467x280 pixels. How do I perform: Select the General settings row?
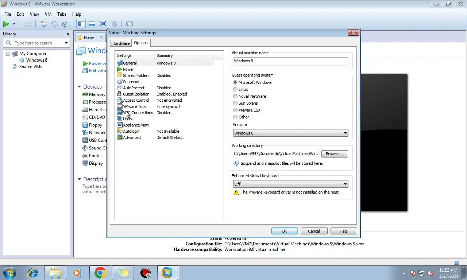coord(165,63)
